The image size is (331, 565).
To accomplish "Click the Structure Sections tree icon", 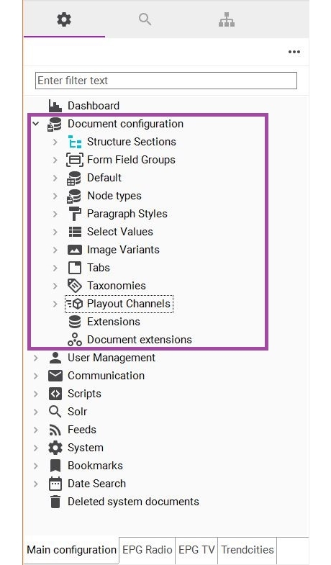I will (75, 142).
